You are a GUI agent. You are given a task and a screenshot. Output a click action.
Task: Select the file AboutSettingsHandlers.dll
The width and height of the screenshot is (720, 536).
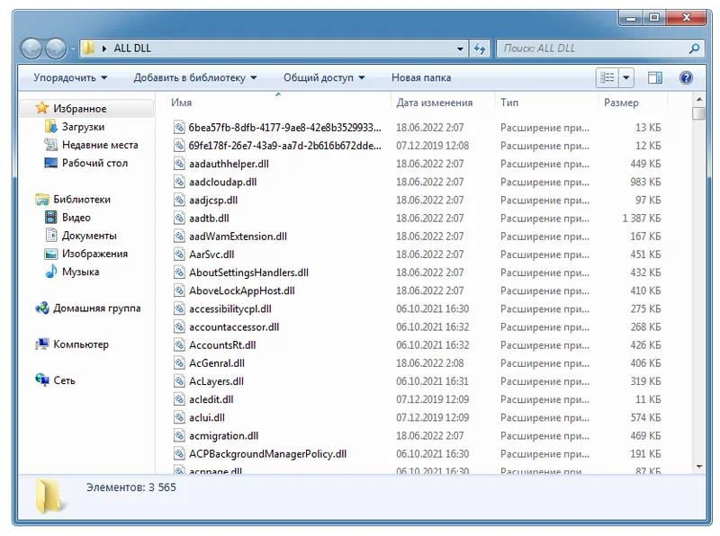[x=248, y=272]
